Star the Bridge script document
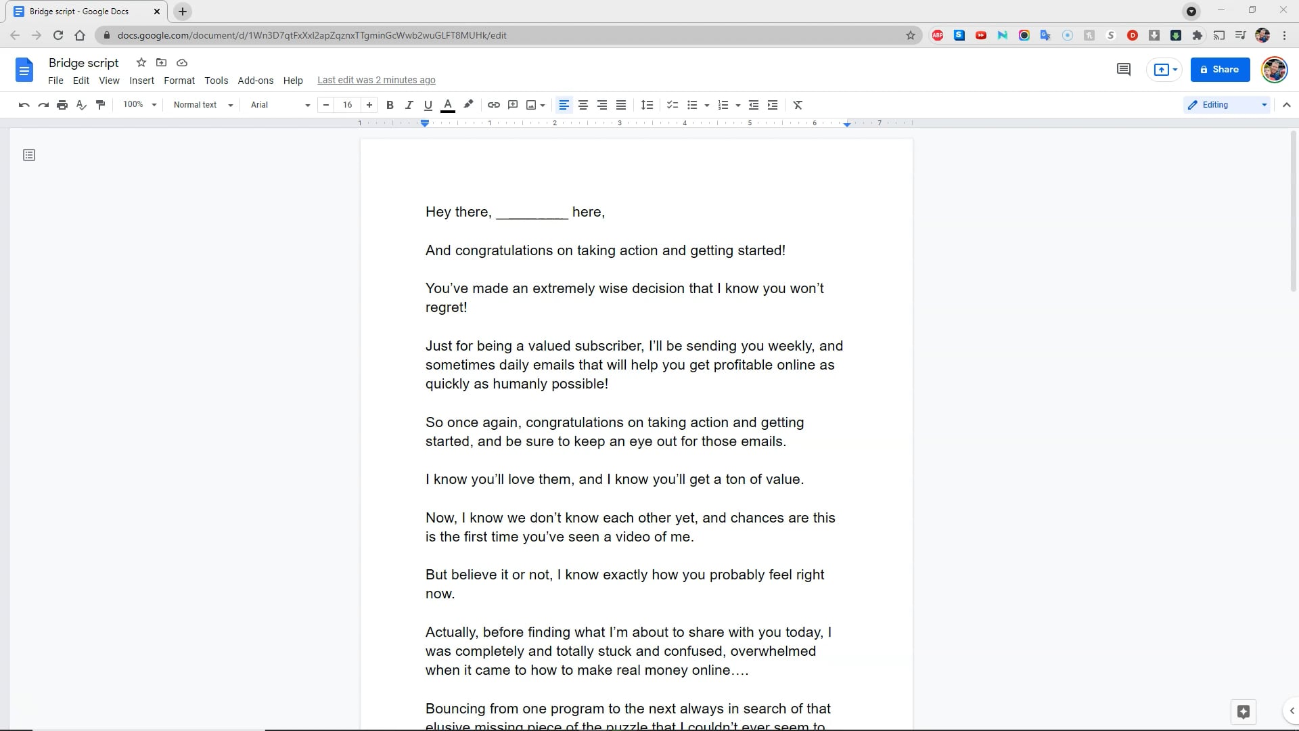The height and width of the screenshot is (731, 1299). (141, 62)
